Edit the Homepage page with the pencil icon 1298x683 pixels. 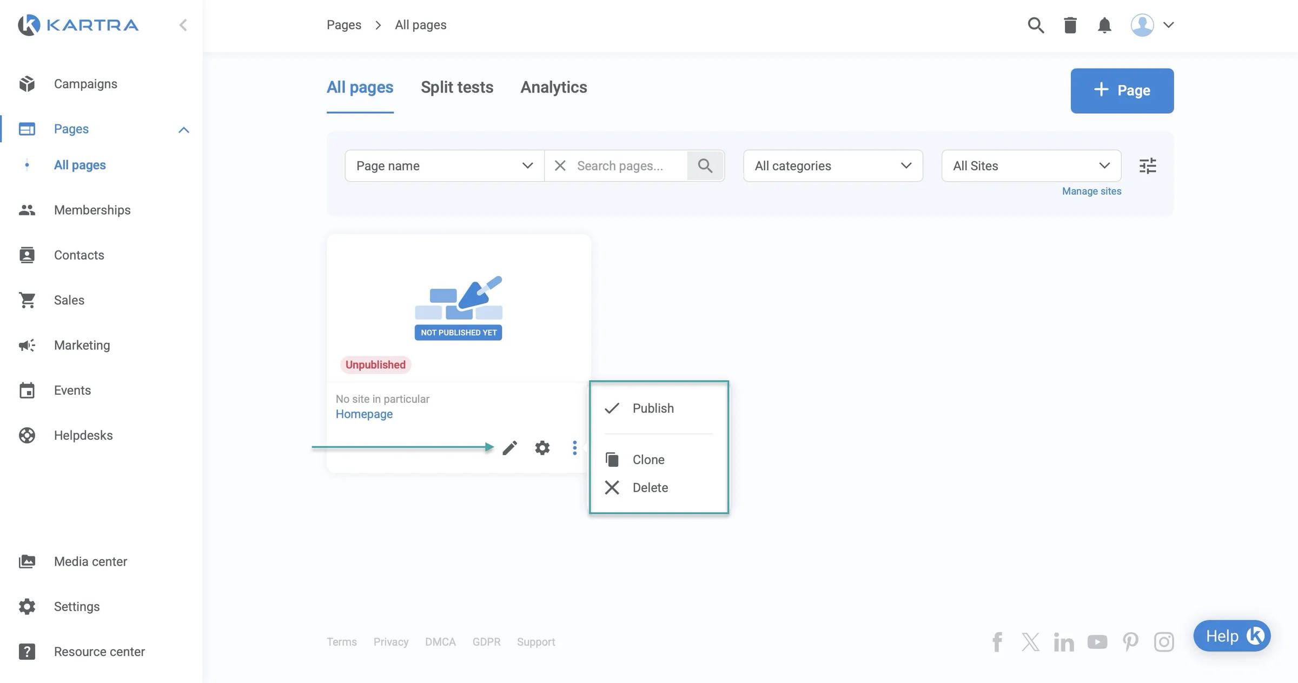509,448
